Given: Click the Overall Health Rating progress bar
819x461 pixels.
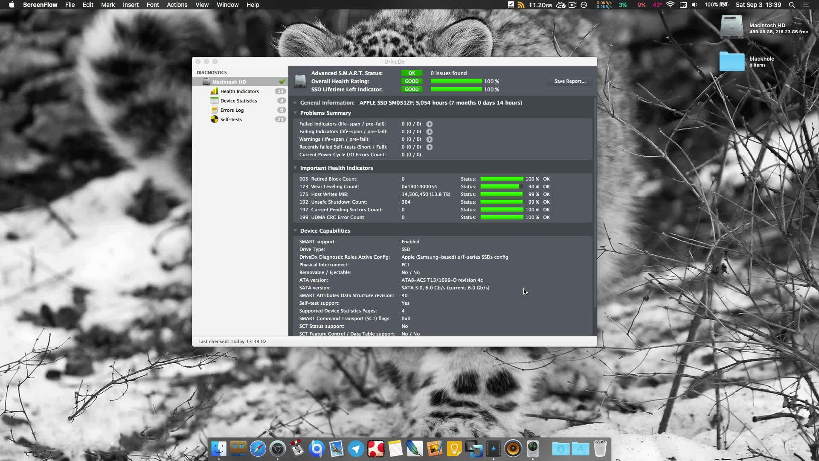Looking at the screenshot, I should [x=456, y=81].
